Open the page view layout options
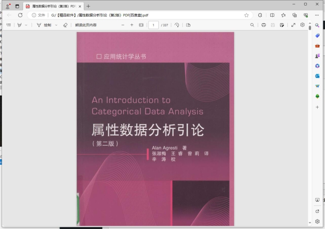 [188, 25]
